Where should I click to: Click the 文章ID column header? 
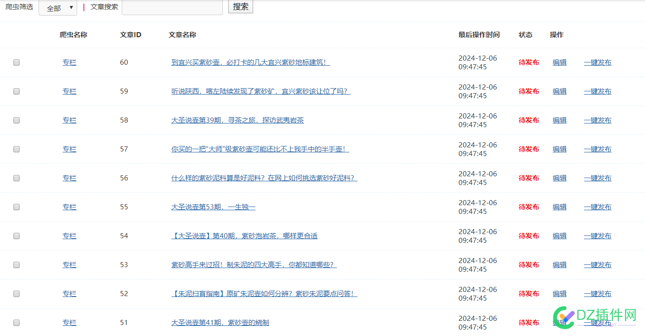pyautogui.click(x=130, y=35)
